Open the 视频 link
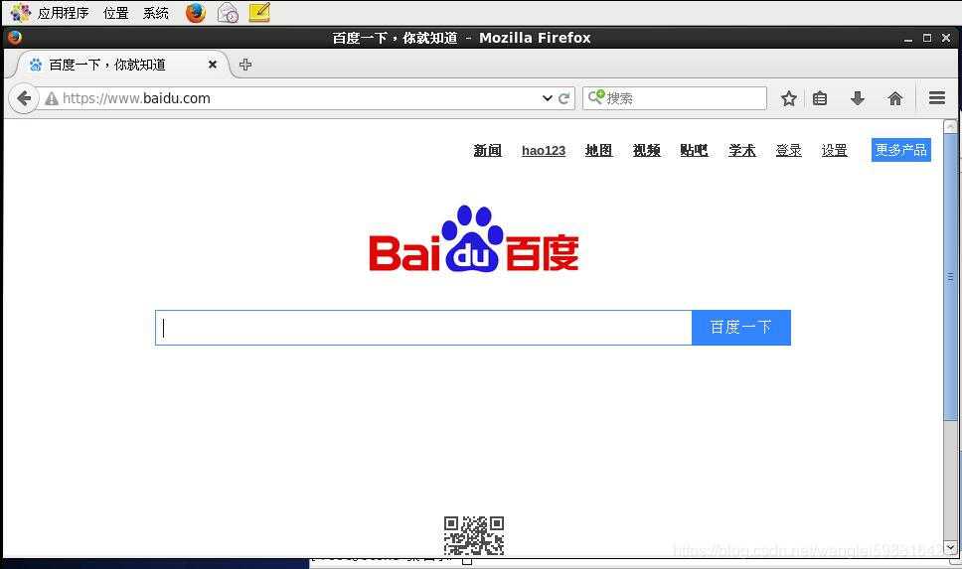962x569 pixels. tap(647, 150)
